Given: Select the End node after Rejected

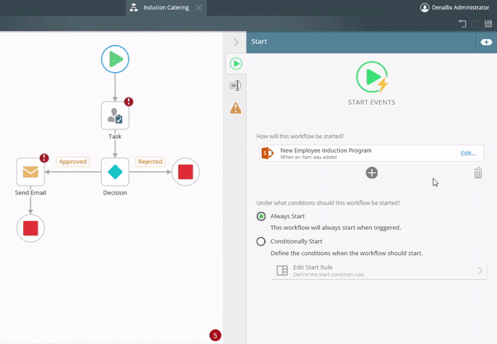Looking at the screenshot, I should tap(185, 172).
